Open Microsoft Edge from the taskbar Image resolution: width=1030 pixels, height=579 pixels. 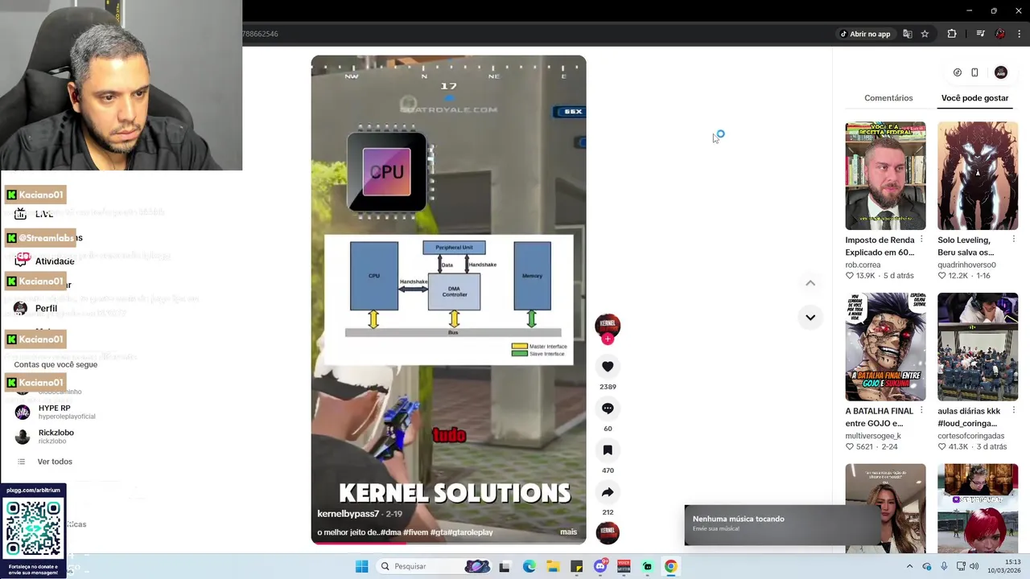click(x=529, y=566)
